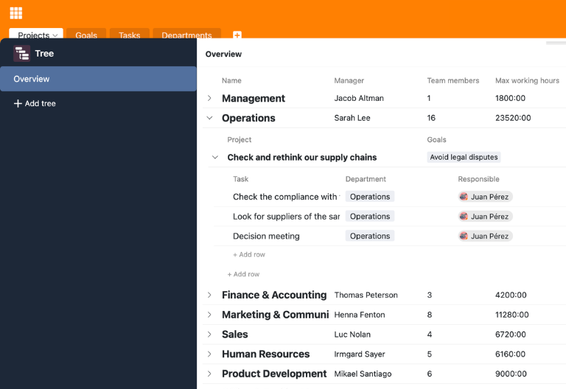Image resolution: width=566 pixels, height=389 pixels.
Task: Click manager Thomas Peterson
Action: click(x=366, y=295)
